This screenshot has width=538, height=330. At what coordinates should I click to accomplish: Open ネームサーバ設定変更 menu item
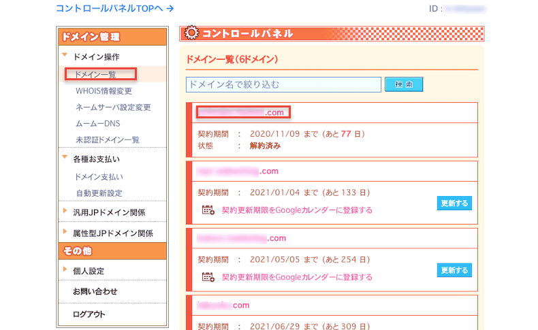pos(113,108)
